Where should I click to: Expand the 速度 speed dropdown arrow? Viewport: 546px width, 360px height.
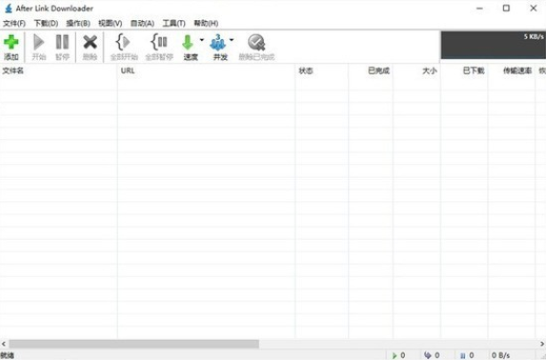(x=202, y=40)
